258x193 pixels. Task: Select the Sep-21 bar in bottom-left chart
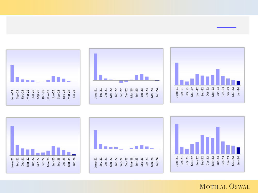point(17,150)
